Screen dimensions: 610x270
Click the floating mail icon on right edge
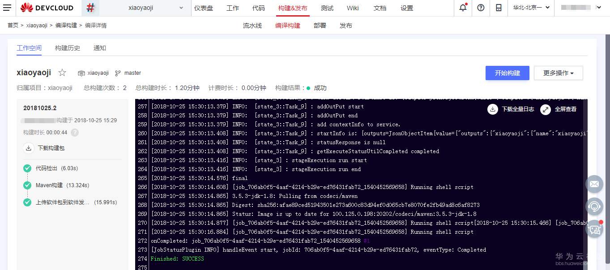click(x=594, y=184)
